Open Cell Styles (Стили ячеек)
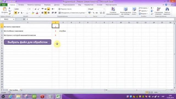 (134, 11)
